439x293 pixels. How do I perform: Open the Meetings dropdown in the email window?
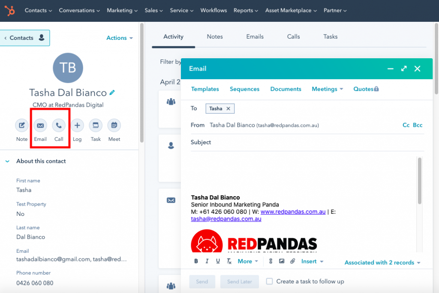327,89
